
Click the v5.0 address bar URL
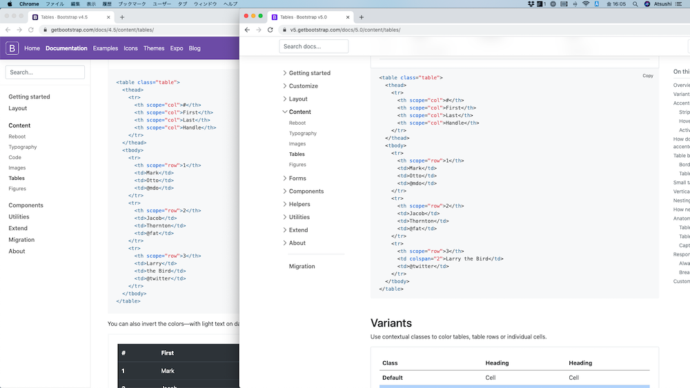tap(345, 30)
